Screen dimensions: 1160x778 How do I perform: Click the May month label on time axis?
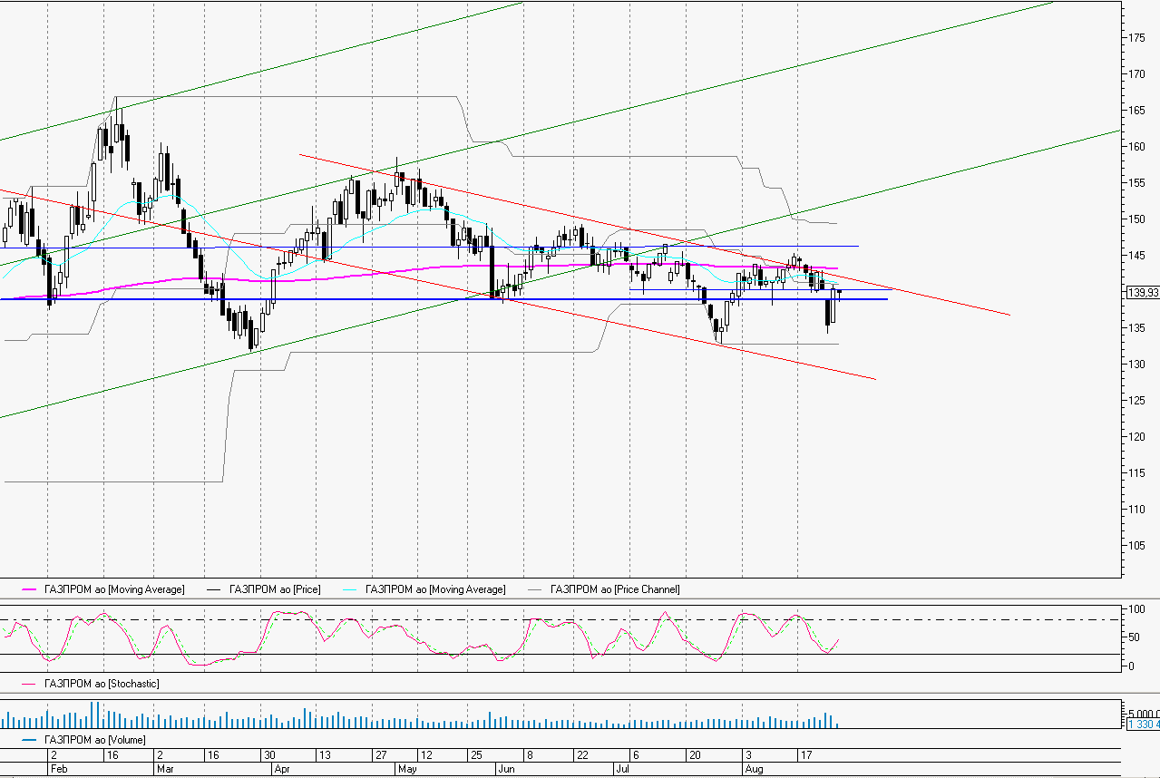(x=407, y=768)
